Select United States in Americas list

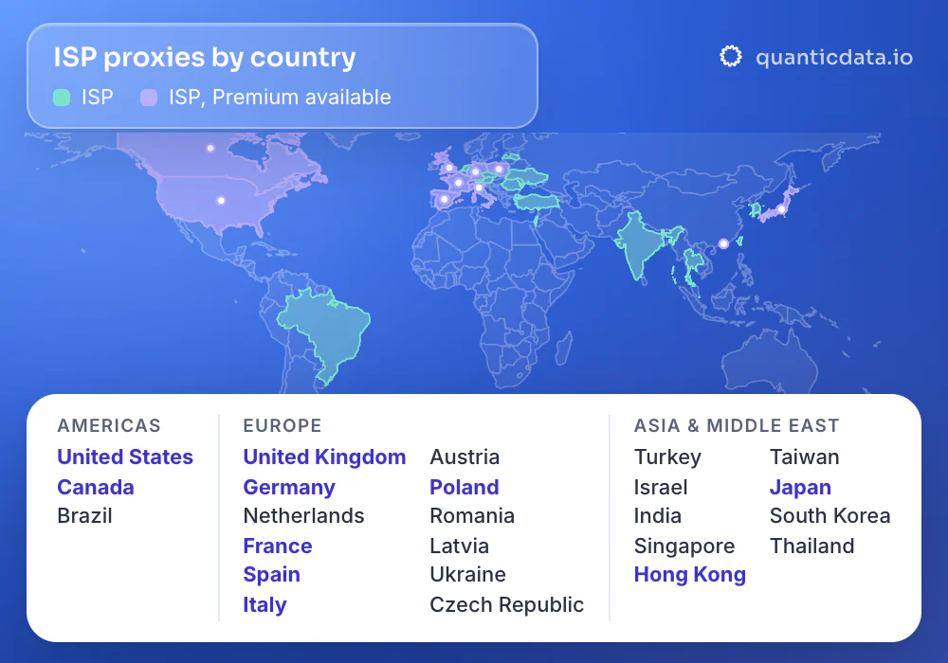pyautogui.click(x=125, y=457)
